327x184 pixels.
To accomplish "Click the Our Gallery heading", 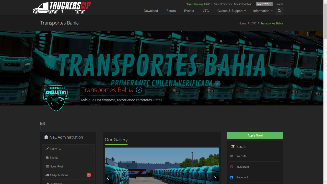I will coord(116,140).
